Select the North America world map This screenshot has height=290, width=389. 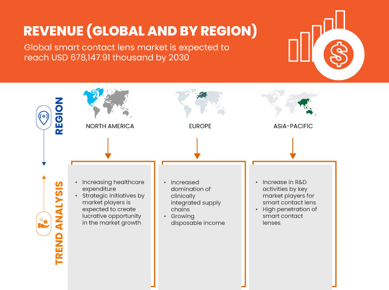[x=109, y=103]
